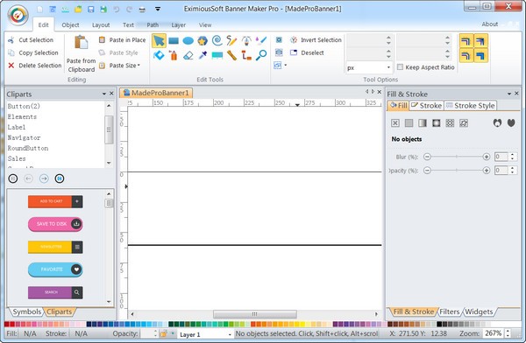
Task: Set fill to none (X icon)
Action: click(x=395, y=122)
